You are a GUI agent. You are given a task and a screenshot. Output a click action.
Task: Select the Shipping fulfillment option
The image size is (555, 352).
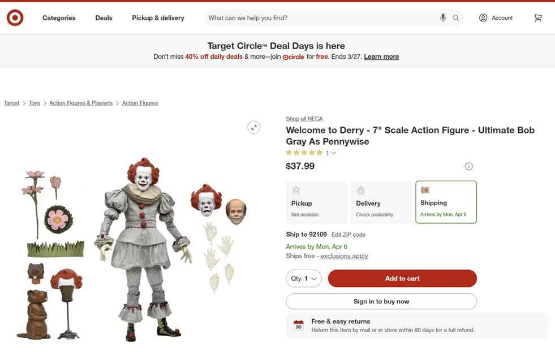(446, 201)
